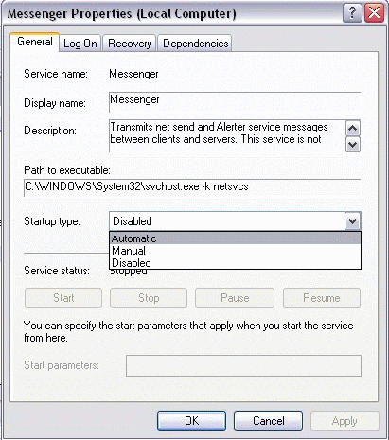Viewport: 389px width, 440px height.
Task: Select Manual startup type
Action: (x=235, y=251)
